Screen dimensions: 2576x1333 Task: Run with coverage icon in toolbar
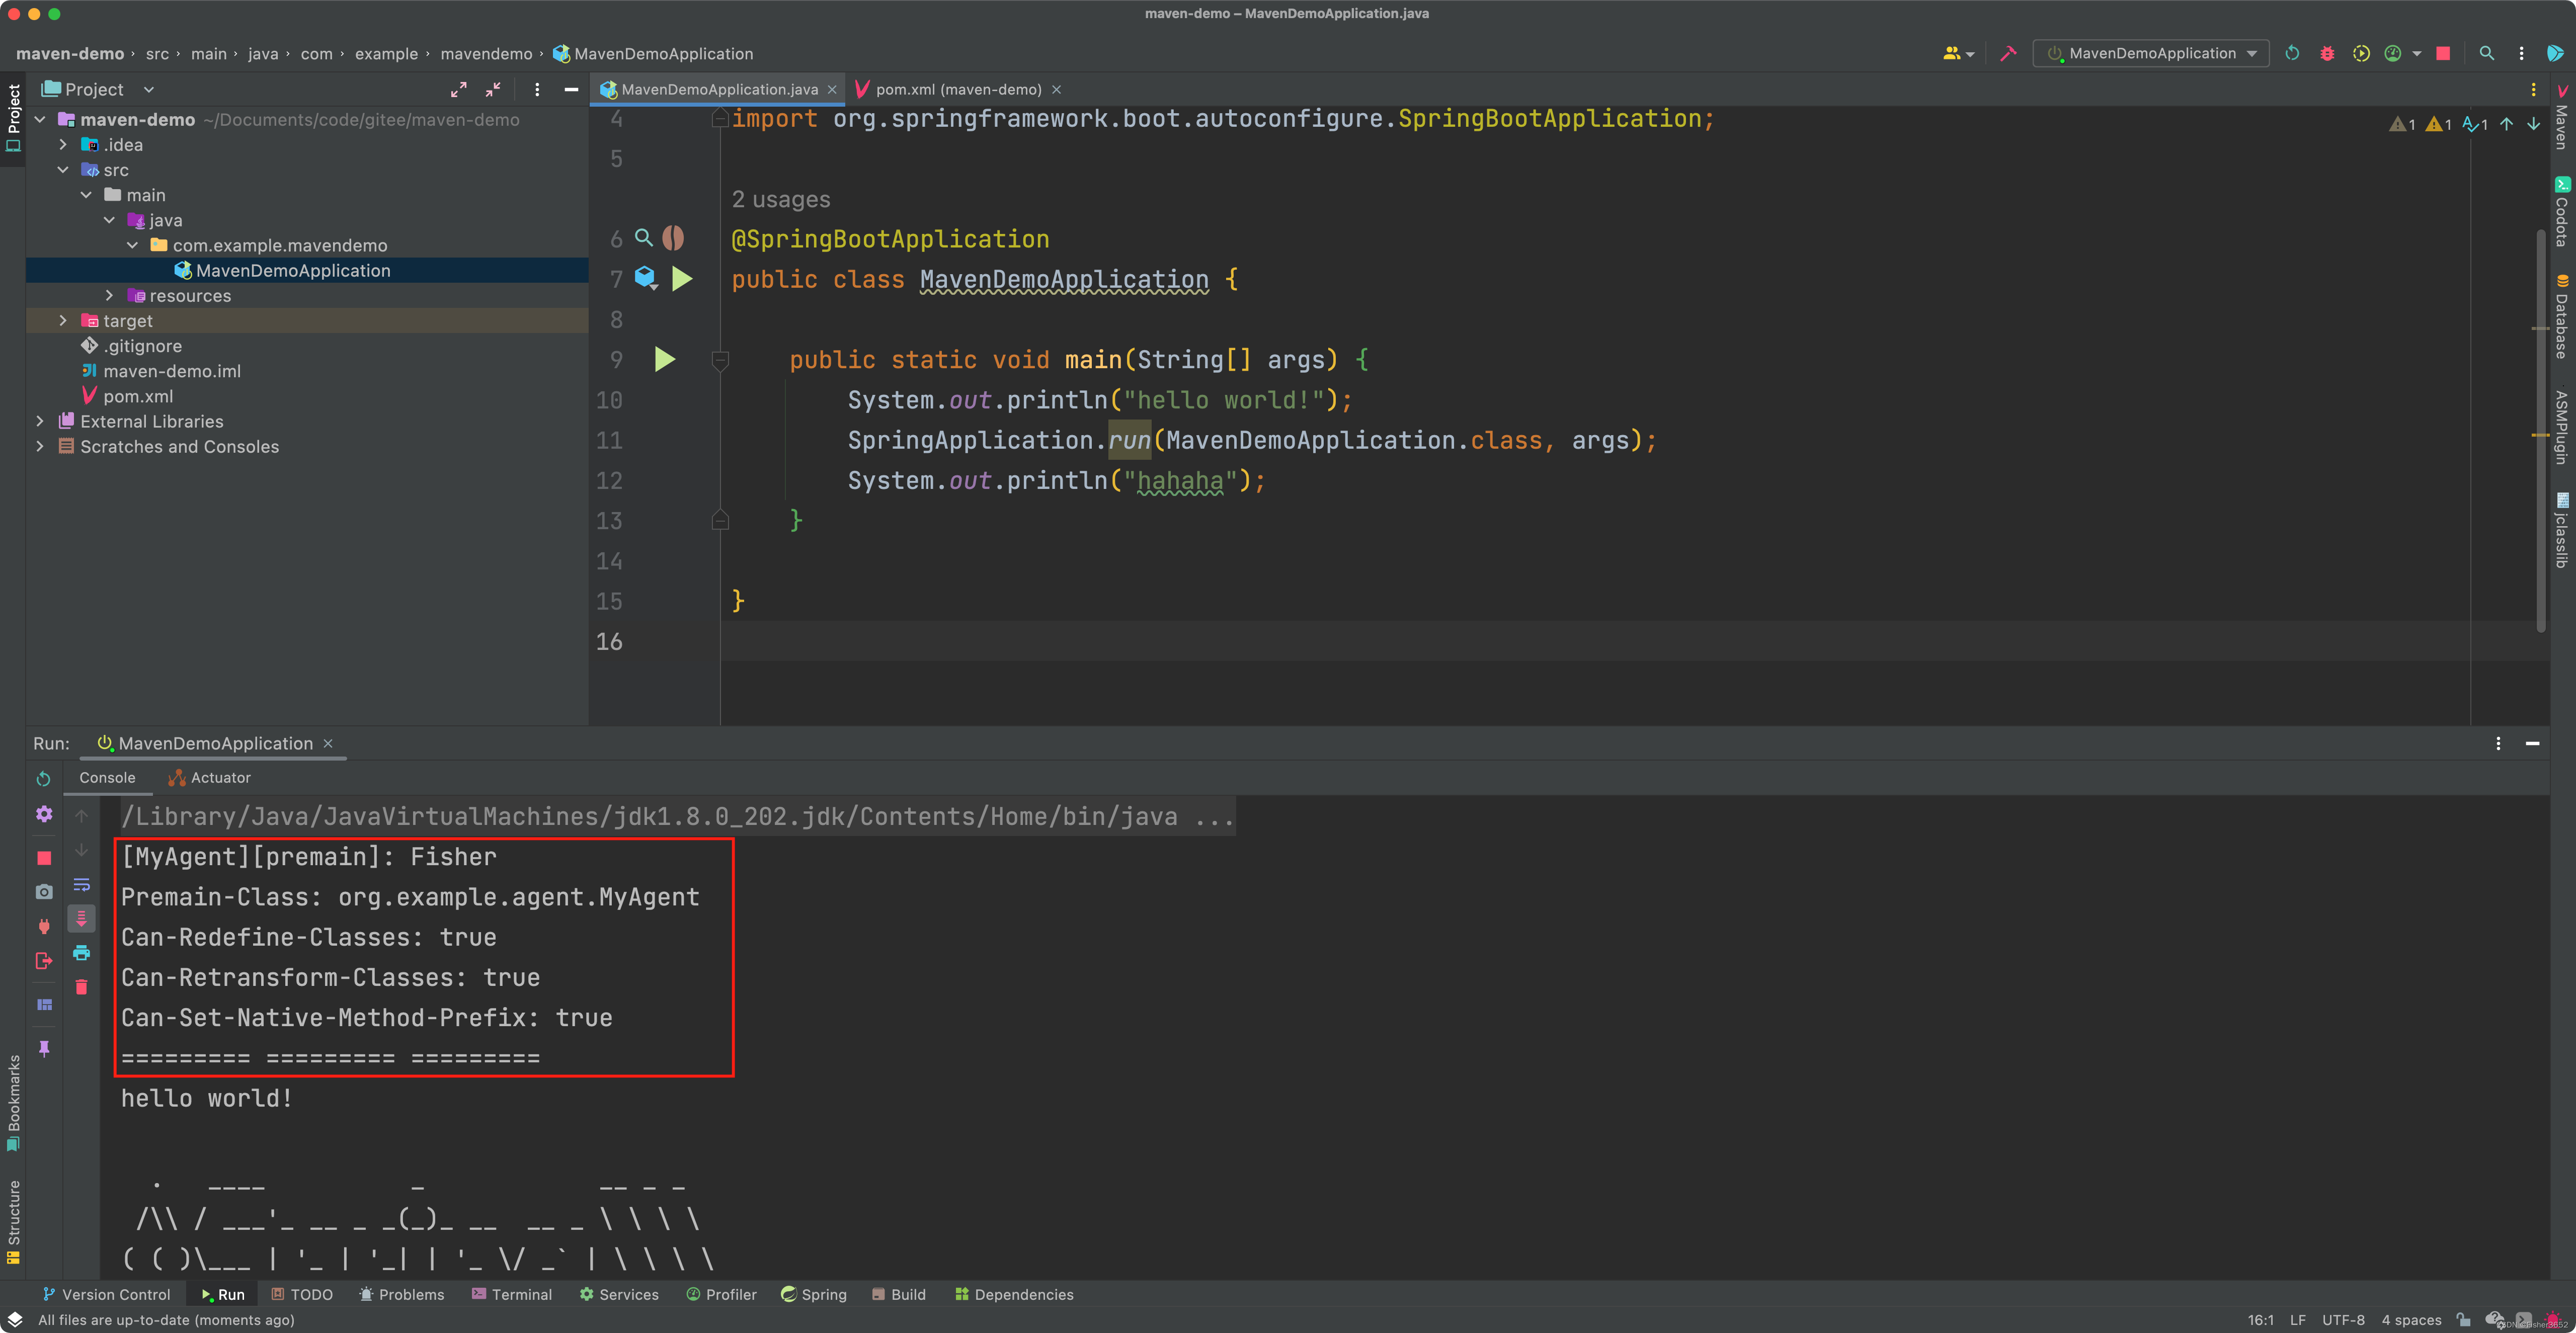[2361, 53]
